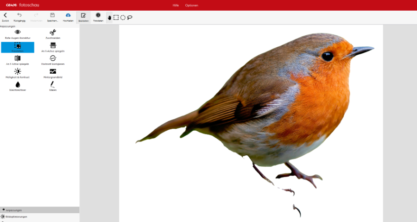This screenshot has width=417, height=222.
Task: Mirror image with An Y-Achse spiegeln
Action: [18, 60]
